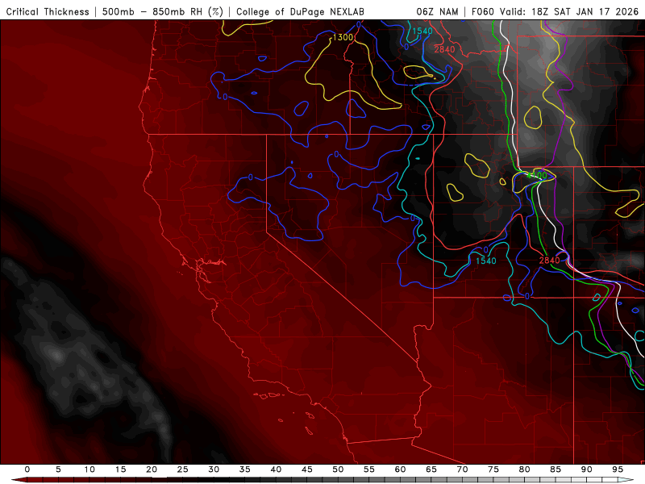Click the color scale label 40

(x=276, y=469)
